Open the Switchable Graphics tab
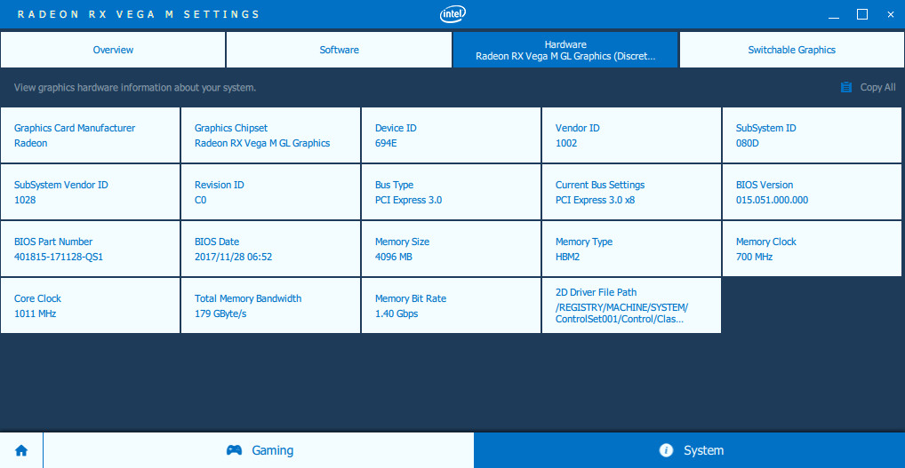Image resolution: width=905 pixels, height=468 pixels. tap(792, 50)
